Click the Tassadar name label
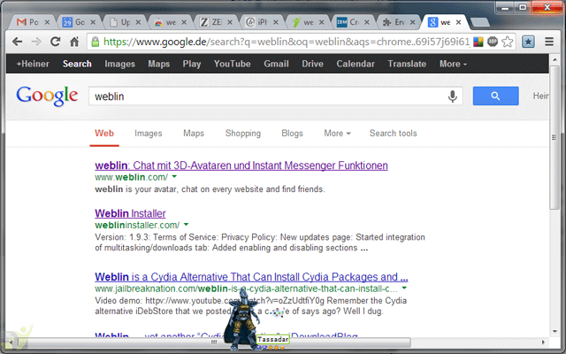The height and width of the screenshot is (354, 566). click(x=273, y=339)
